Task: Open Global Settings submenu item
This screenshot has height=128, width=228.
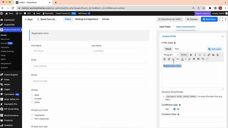Action: [x=7, y=51]
